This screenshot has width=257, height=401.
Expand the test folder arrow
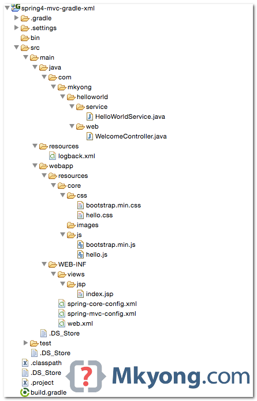click(26, 342)
